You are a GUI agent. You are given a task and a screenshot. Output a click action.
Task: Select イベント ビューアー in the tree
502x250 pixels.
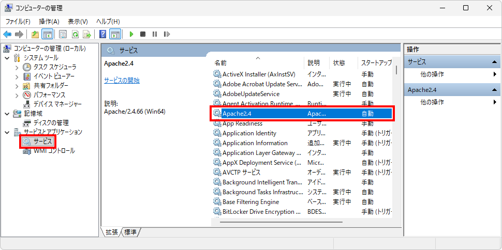[x=54, y=76]
